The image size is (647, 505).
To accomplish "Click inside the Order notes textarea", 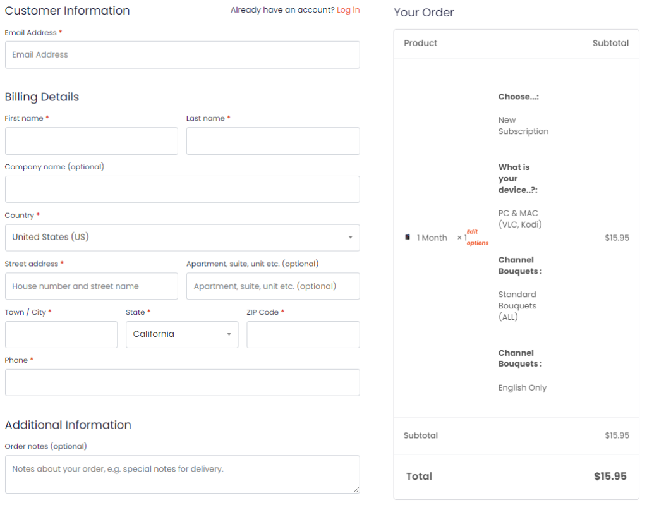I will click(x=182, y=474).
